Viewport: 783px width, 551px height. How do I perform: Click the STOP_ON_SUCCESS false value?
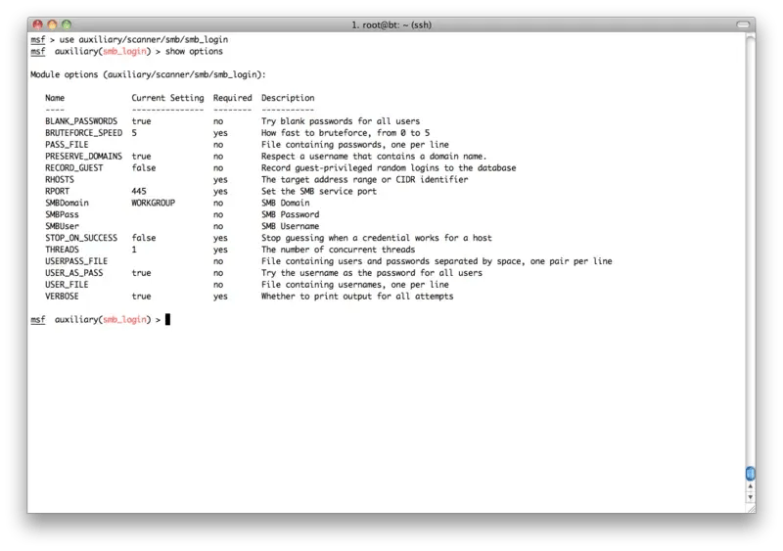coord(144,238)
